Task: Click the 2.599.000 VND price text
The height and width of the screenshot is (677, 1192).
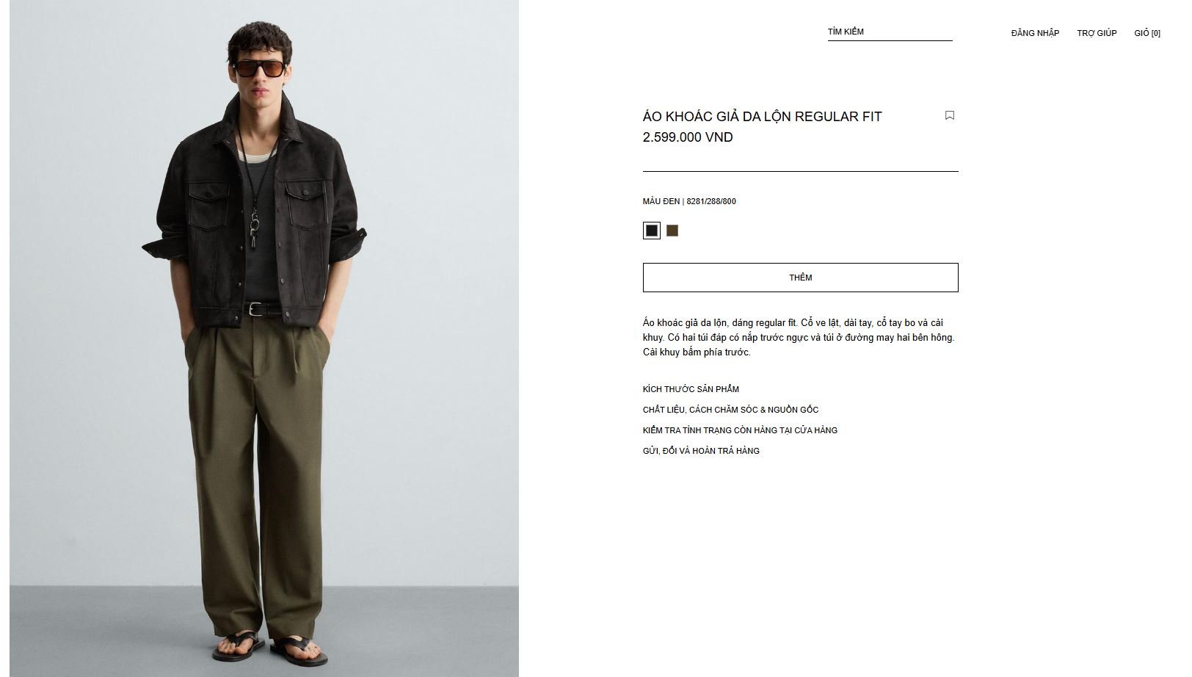Action: coord(688,137)
